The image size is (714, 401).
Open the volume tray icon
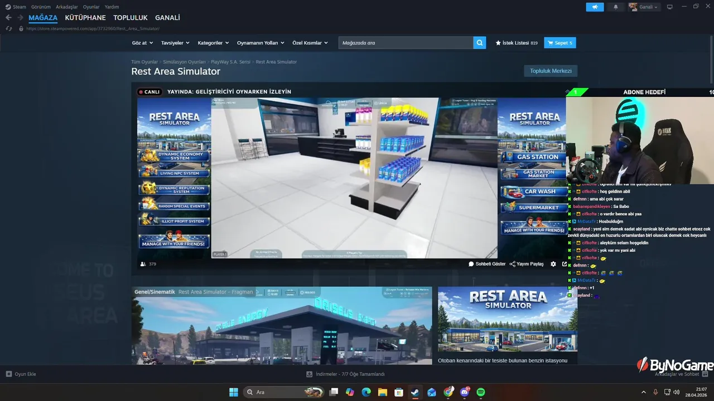677,392
